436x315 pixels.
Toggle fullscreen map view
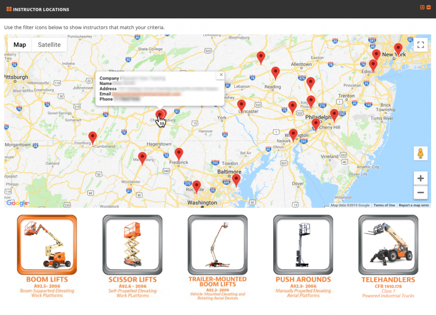coord(420,44)
